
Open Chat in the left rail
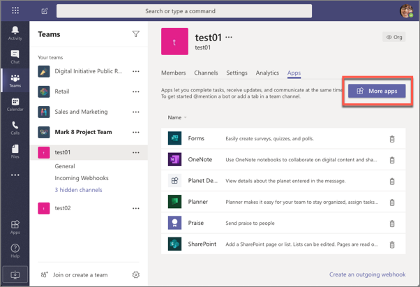[15, 57]
